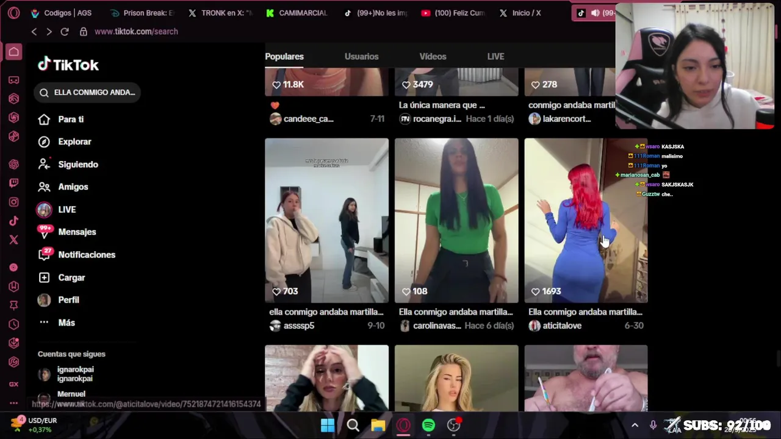781x439 pixels.
Task: Open taskbar search magnifier
Action: tap(353, 425)
